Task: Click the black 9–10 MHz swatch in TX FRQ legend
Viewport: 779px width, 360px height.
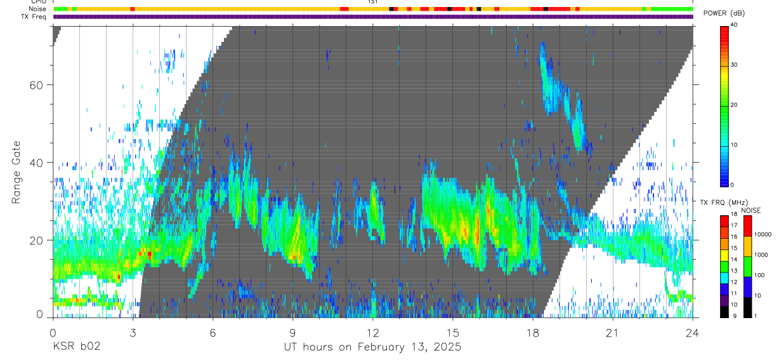Action: coord(724,312)
